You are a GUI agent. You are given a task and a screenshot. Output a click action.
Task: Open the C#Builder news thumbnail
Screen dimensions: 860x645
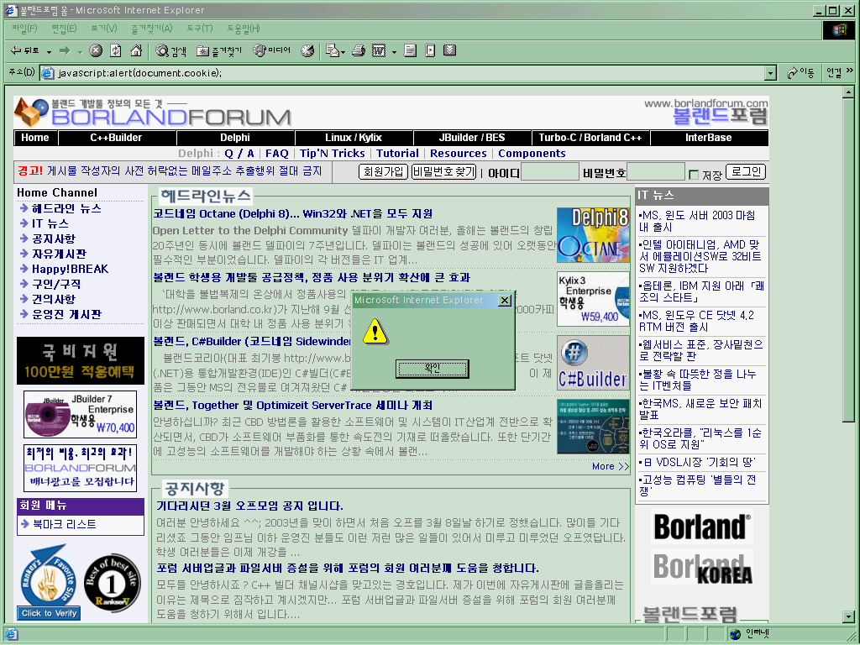point(593,363)
